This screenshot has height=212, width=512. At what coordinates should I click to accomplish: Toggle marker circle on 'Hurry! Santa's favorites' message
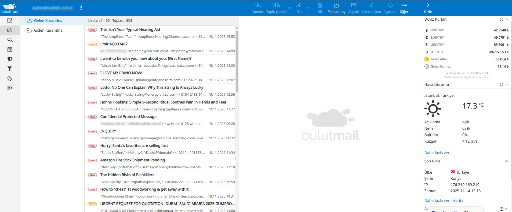86,146
